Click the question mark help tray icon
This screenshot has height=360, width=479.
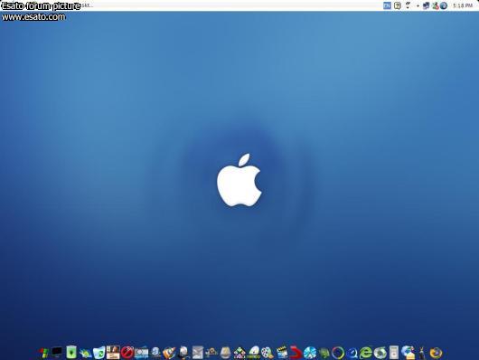(397, 5)
